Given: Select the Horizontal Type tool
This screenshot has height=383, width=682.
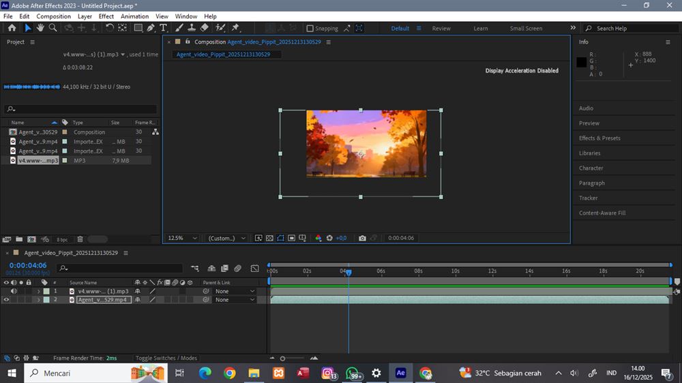Looking at the screenshot, I should 163,28.
